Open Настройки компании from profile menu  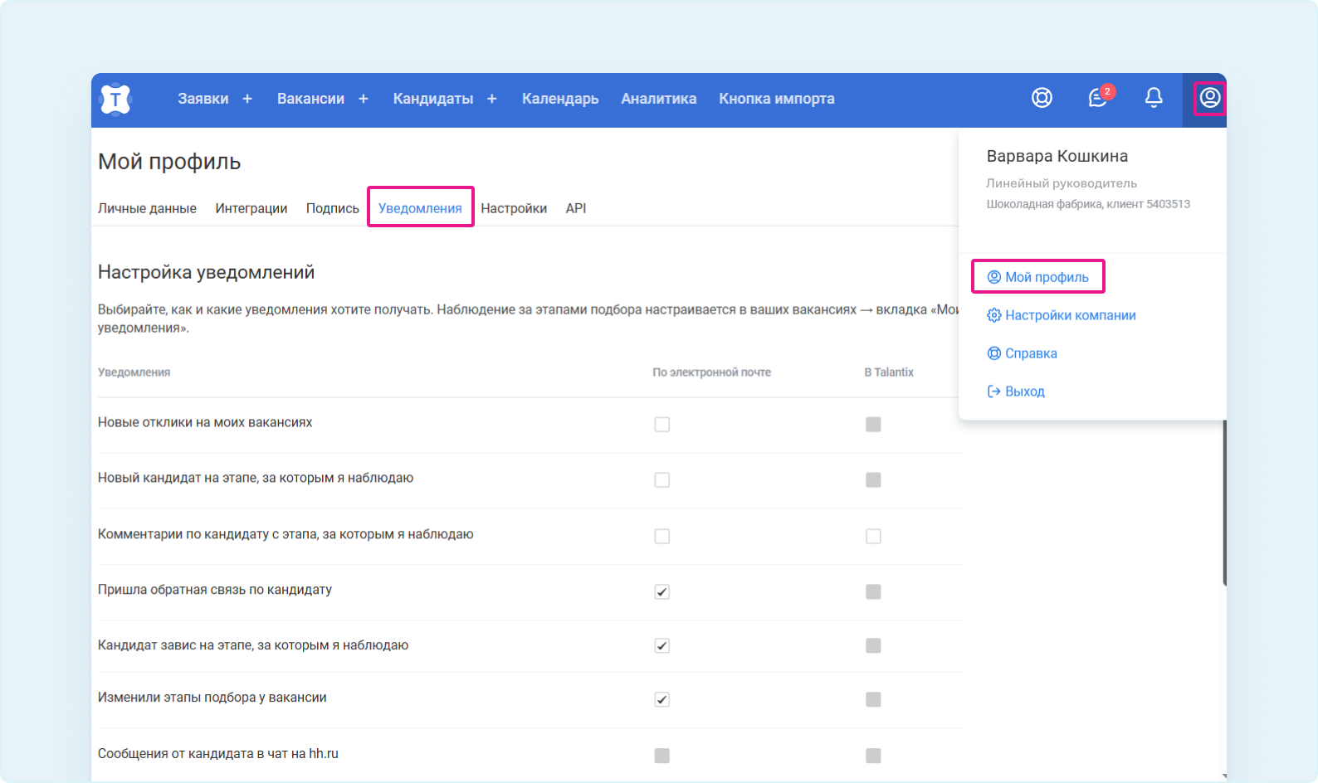click(1070, 315)
